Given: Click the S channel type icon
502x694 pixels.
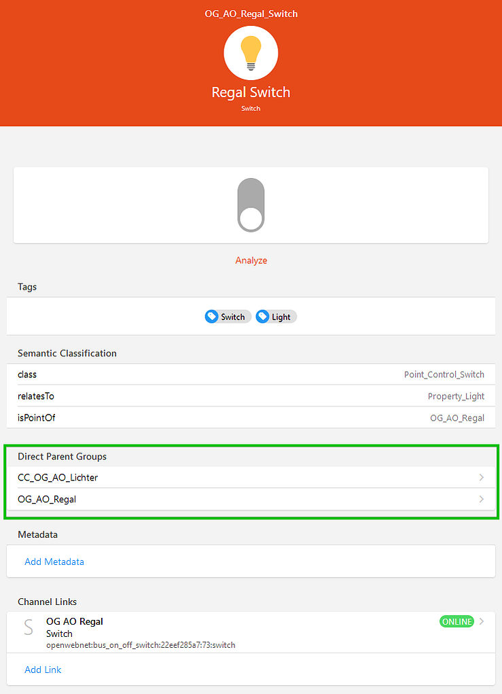Looking at the screenshot, I should pos(29,627).
